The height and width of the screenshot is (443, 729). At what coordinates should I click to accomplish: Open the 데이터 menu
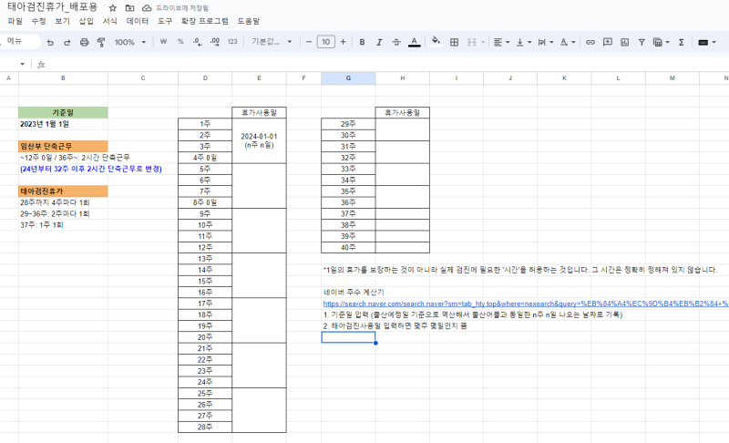138,21
